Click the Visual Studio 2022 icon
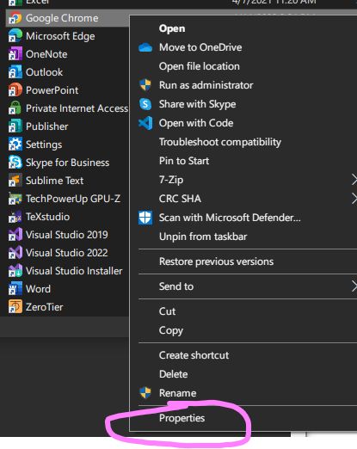This screenshot has width=357, height=449. tap(15, 253)
